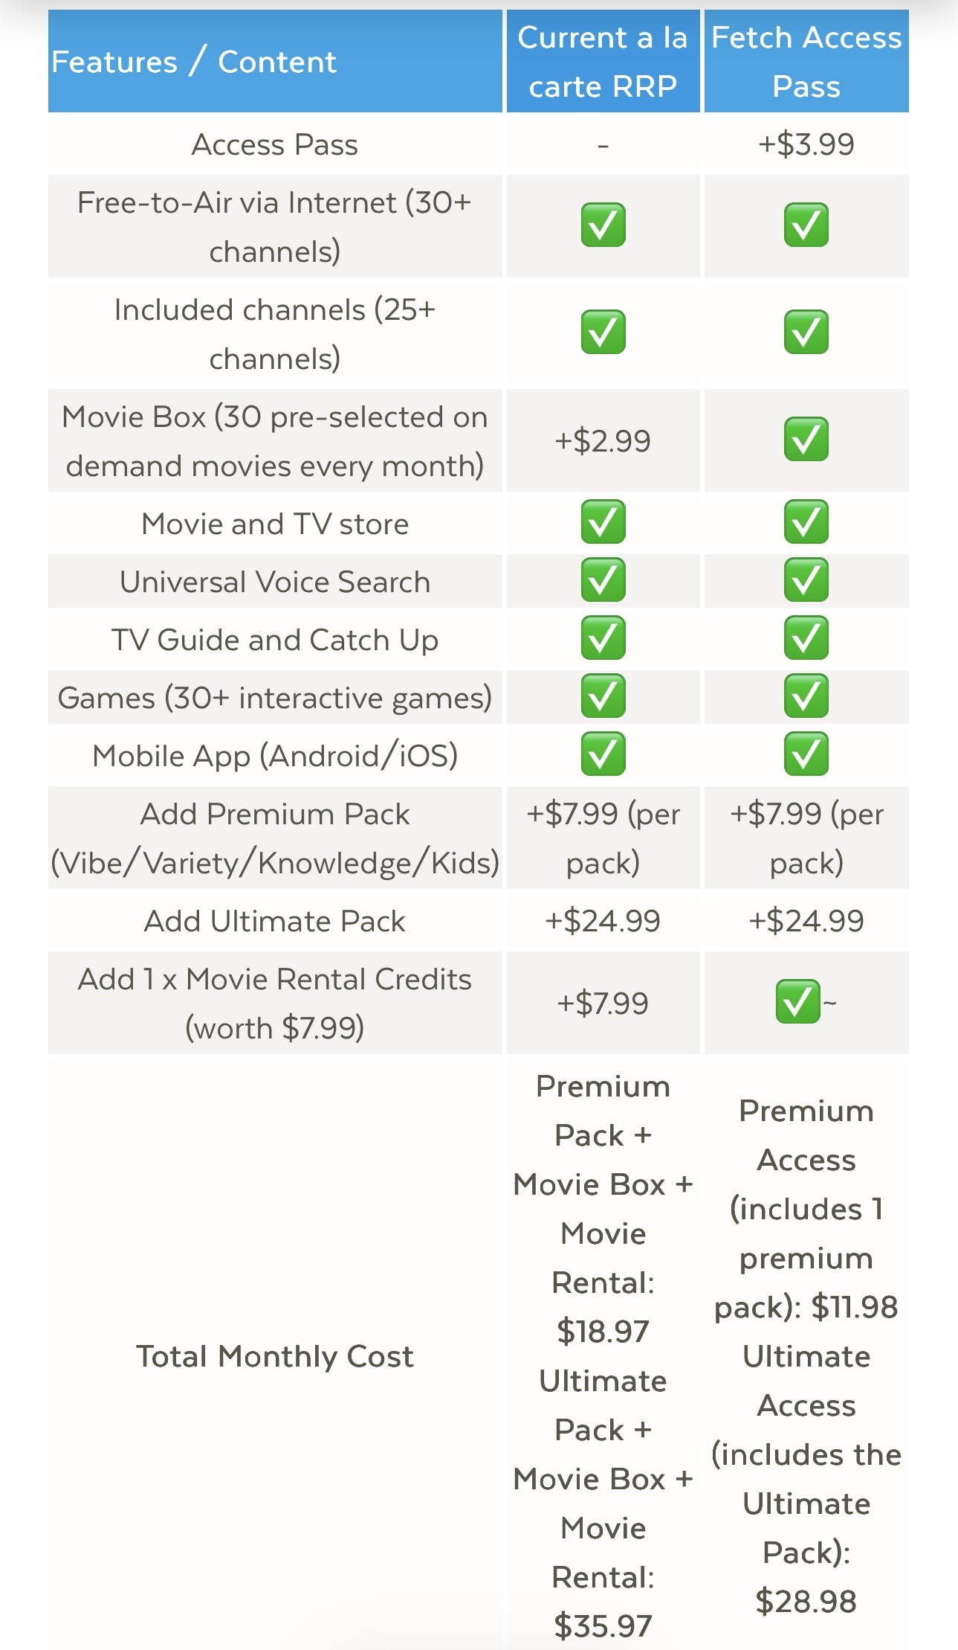Click Games checkmark in Fetch Access Pass column
Image resolution: width=958 pixels, height=1650 pixels.
[806, 696]
